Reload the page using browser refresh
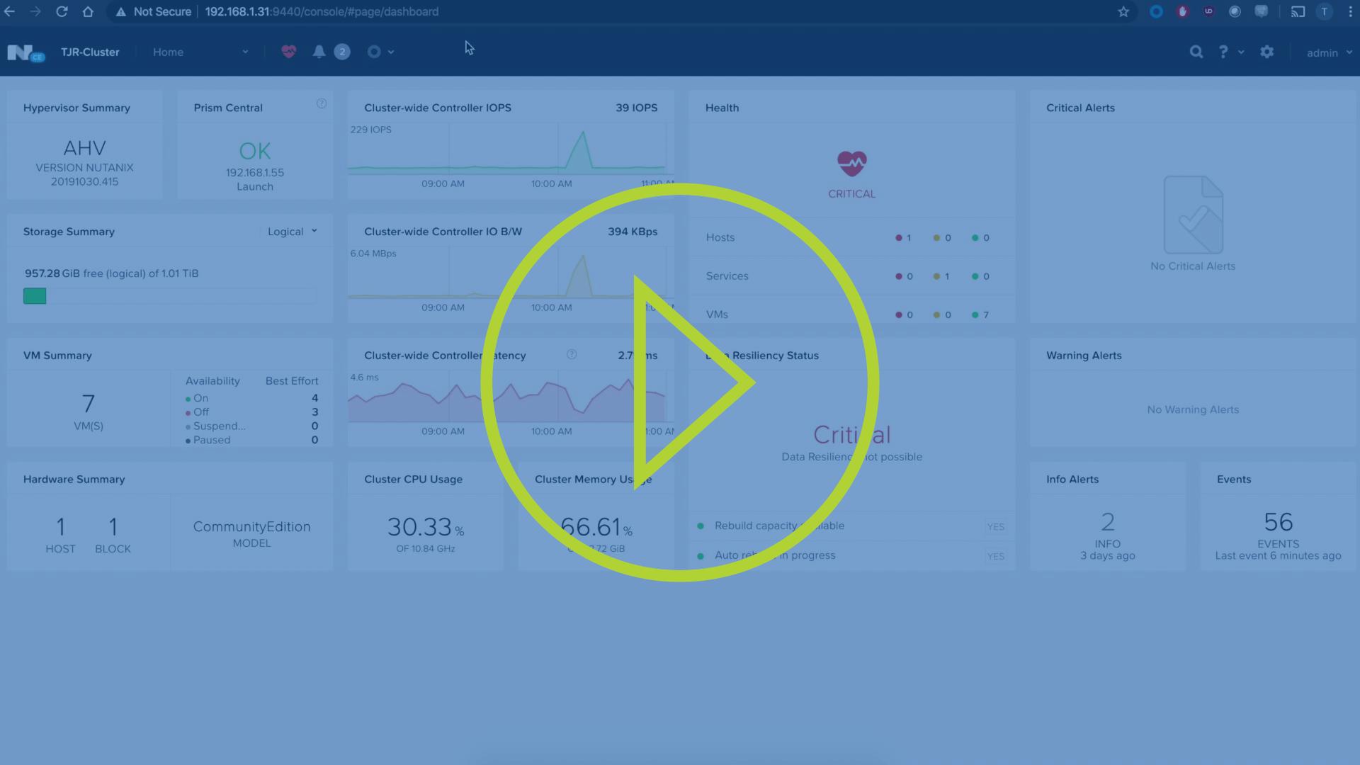This screenshot has width=1360, height=765. [x=62, y=11]
